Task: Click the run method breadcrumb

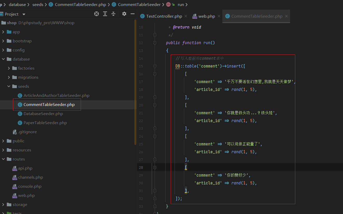Action: coord(181,4)
